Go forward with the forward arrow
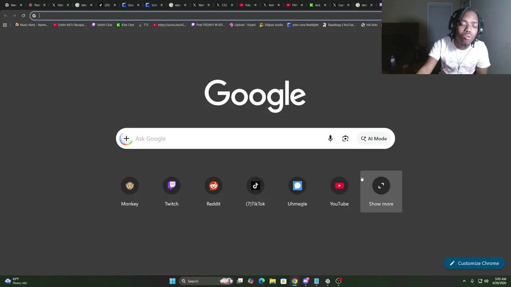This screenshot has height=287, width=511. coord(14,16)
